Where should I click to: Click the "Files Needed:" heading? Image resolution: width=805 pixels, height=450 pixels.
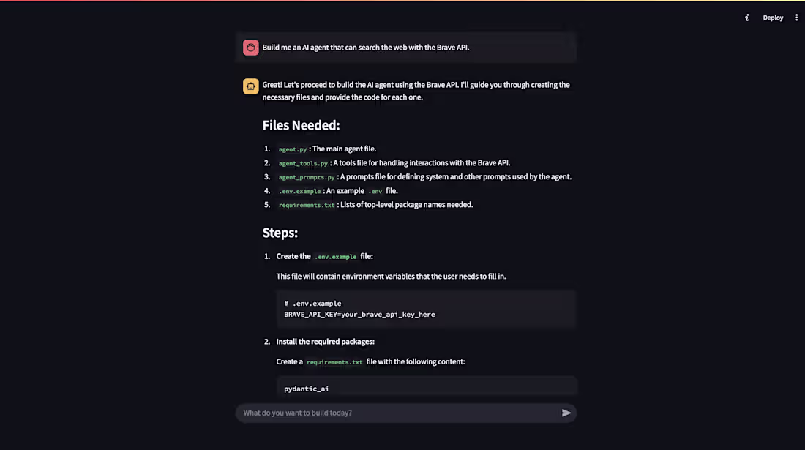point(301,125)
